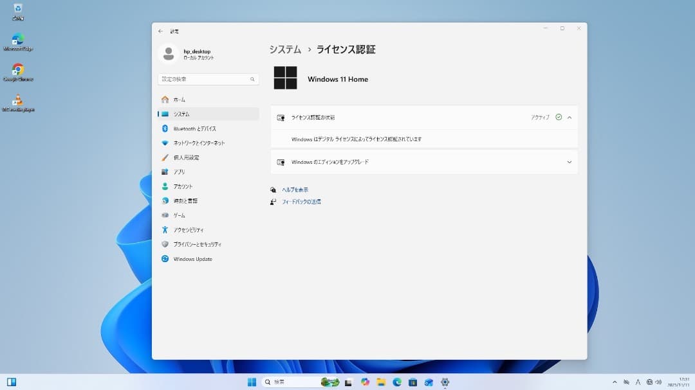The height and width of the screenshot is (390, 695).
Task: Click システム in the breadcrumb
Action: [x=285, y=49]
